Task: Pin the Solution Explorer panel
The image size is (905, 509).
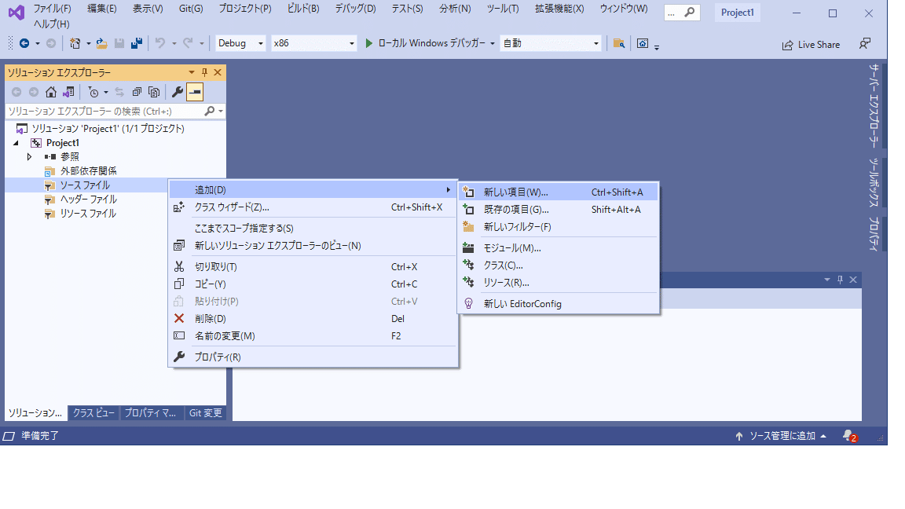Action: coord(206,71)
